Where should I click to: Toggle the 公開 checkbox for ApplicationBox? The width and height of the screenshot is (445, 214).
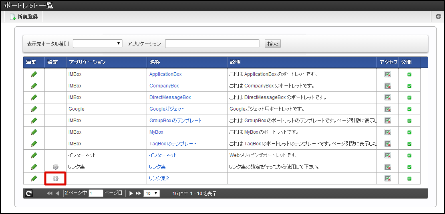coord(409,74)
